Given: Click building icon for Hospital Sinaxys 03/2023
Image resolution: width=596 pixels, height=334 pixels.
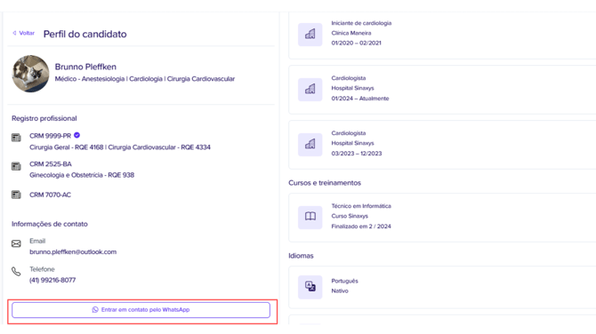Looking at the screenshot, I should tap(310, 144).
